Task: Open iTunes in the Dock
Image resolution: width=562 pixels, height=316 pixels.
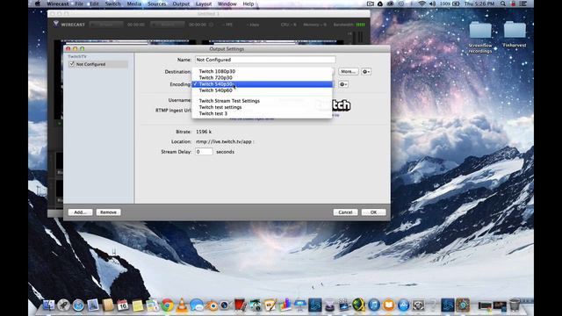Action: pos(374,305)
